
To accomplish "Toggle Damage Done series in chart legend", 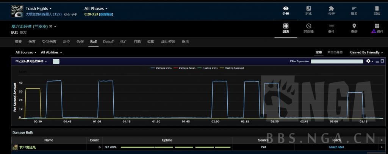I will (x=163, y=68).
